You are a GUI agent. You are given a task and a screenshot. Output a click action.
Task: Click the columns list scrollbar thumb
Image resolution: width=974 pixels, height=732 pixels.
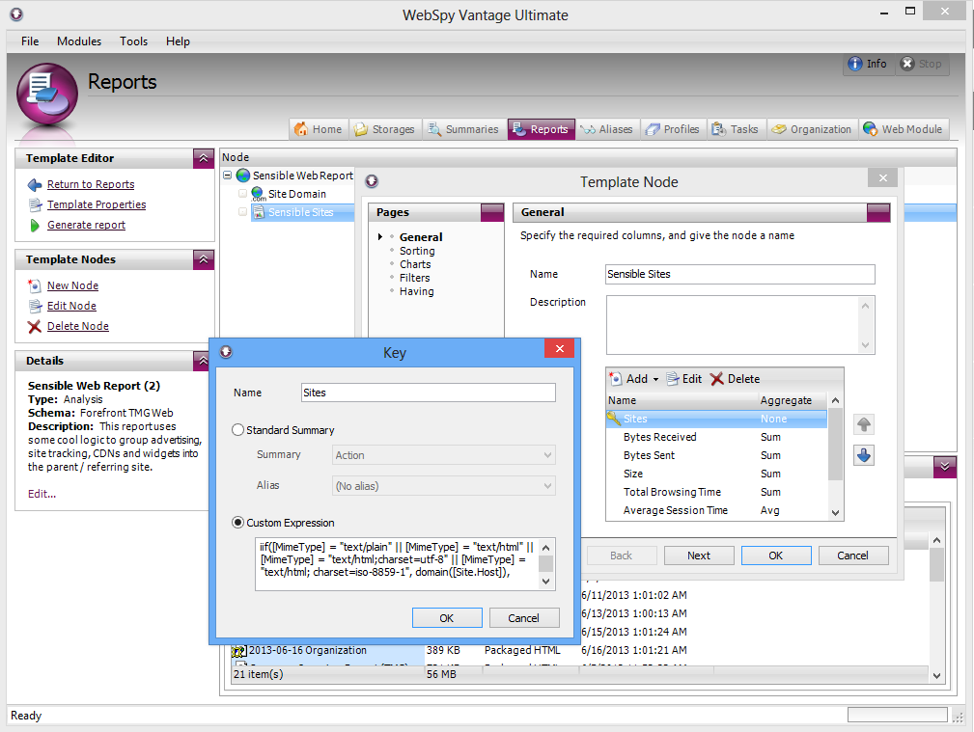[836, 445]
